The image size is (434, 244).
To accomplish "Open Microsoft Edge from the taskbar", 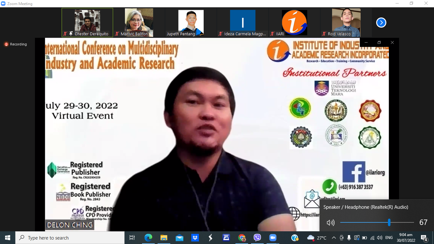I will coord(148,238).
